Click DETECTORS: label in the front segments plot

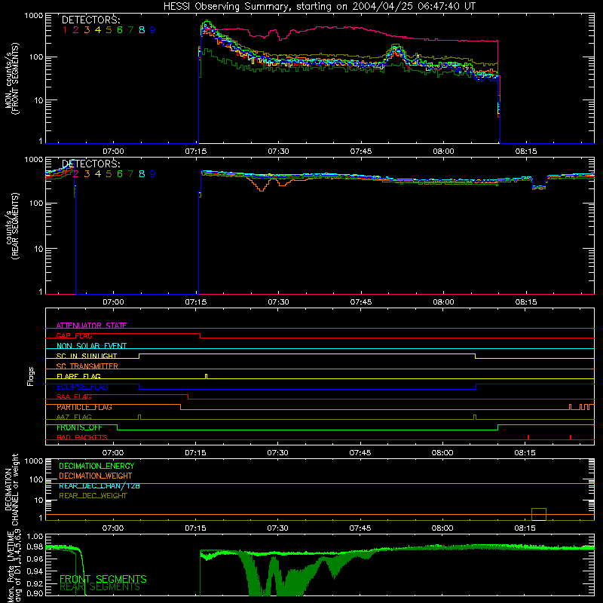[x=90, y=20]
